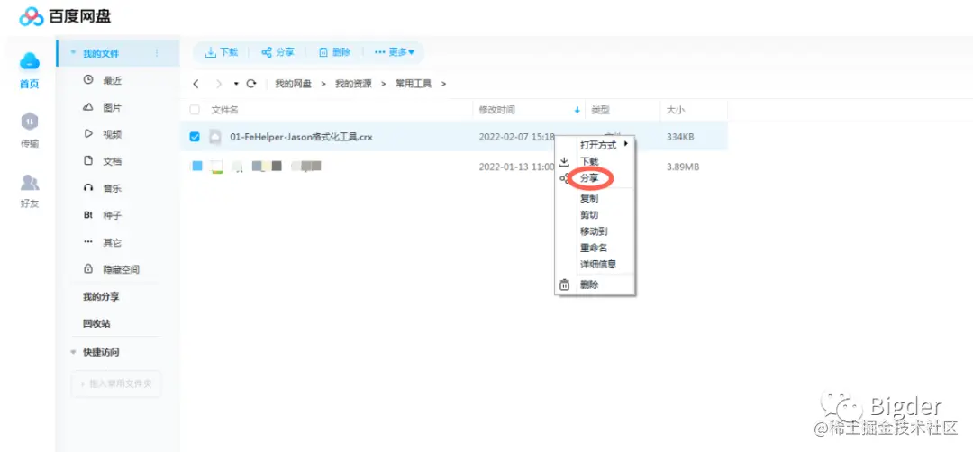The image size is (973, 452).
Task: Sort by 文件名 column header
Action: tap(224, 111)
